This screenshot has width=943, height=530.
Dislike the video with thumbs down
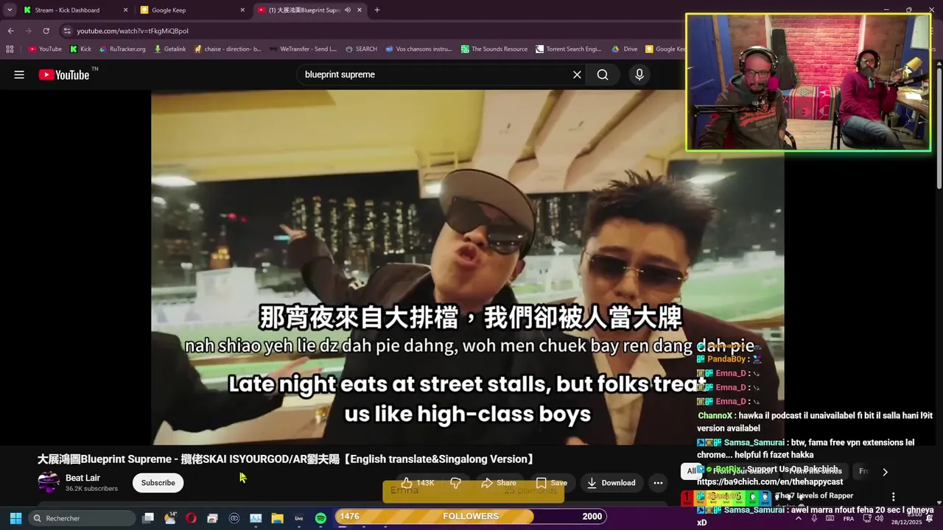point(455,483)
